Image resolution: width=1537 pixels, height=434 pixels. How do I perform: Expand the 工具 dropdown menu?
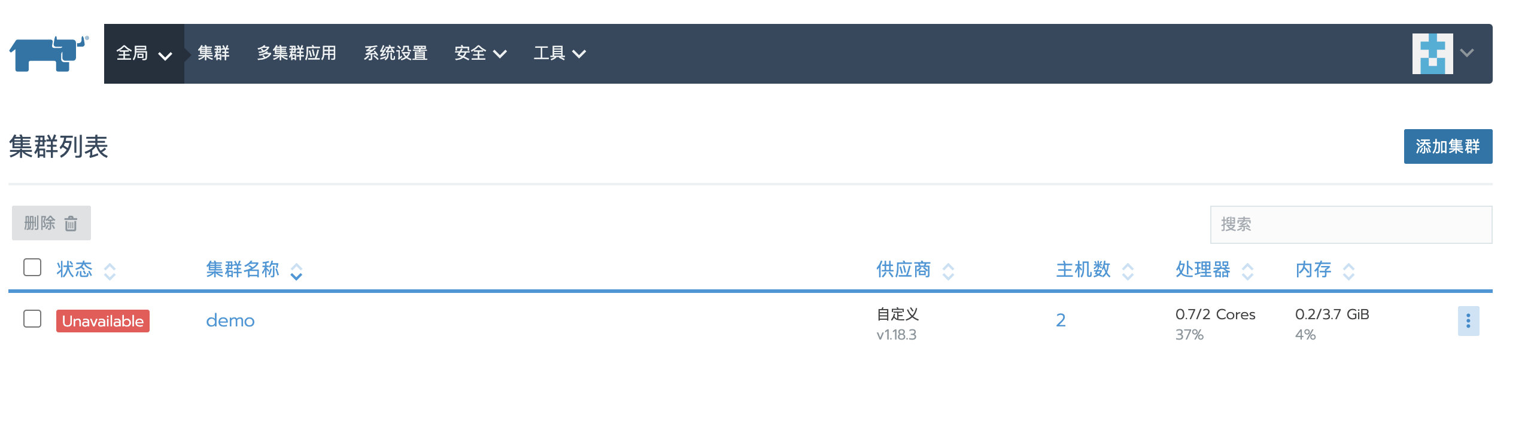click(560, 54)
